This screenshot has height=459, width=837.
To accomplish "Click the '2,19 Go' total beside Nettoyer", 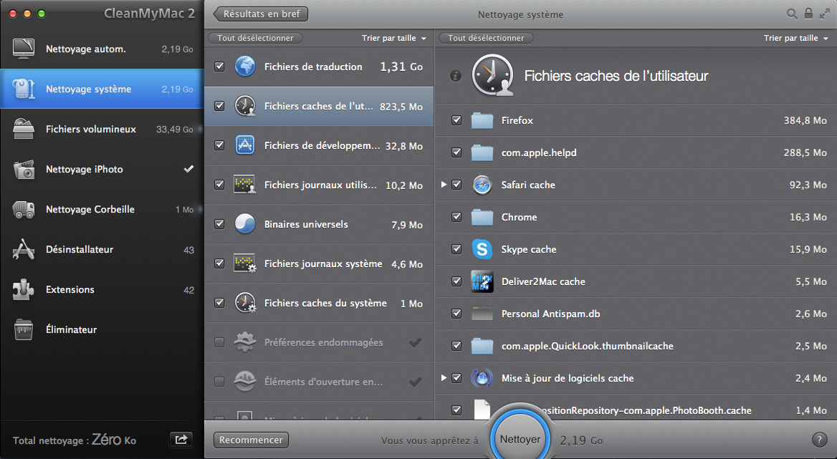I will [x=581, y=440].
